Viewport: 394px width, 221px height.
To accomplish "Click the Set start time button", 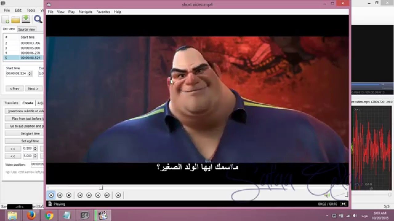I will (x=24, y=134).
